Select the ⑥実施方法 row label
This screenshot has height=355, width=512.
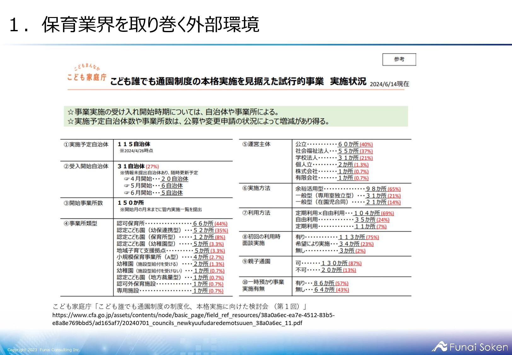click(x=256, y=188)
